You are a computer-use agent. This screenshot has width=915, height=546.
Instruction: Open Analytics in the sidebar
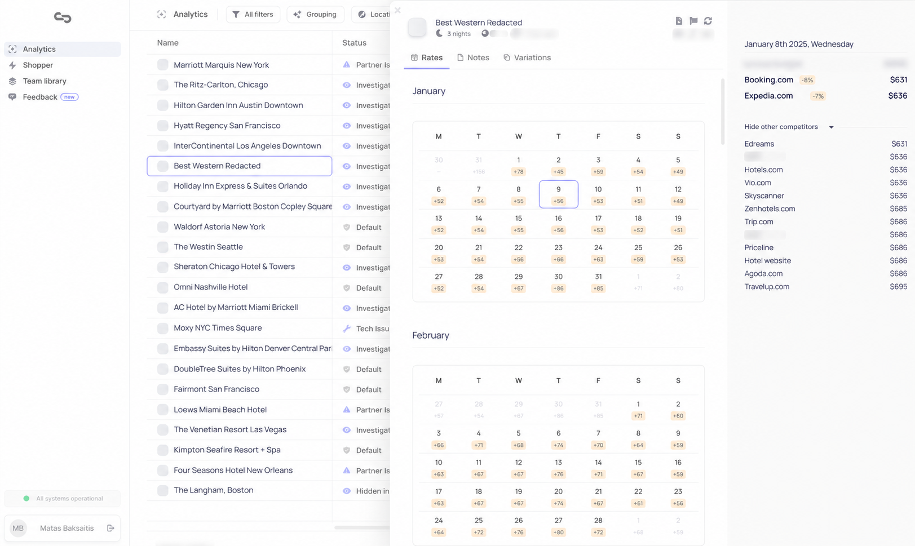[63, 49]
